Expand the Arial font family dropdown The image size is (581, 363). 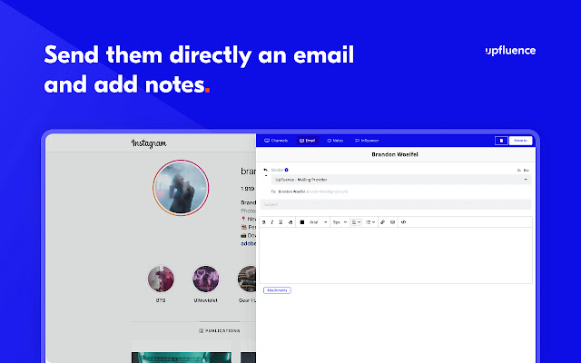tap(319, 222)
